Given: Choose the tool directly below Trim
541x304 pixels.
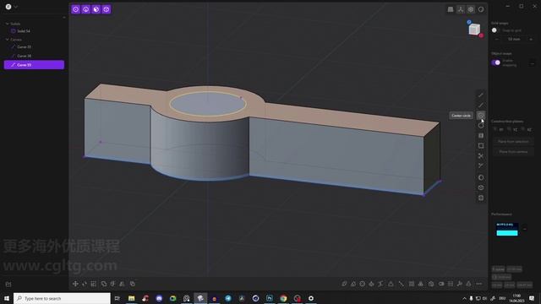Looking at the screenshot, I should point(481,166).
